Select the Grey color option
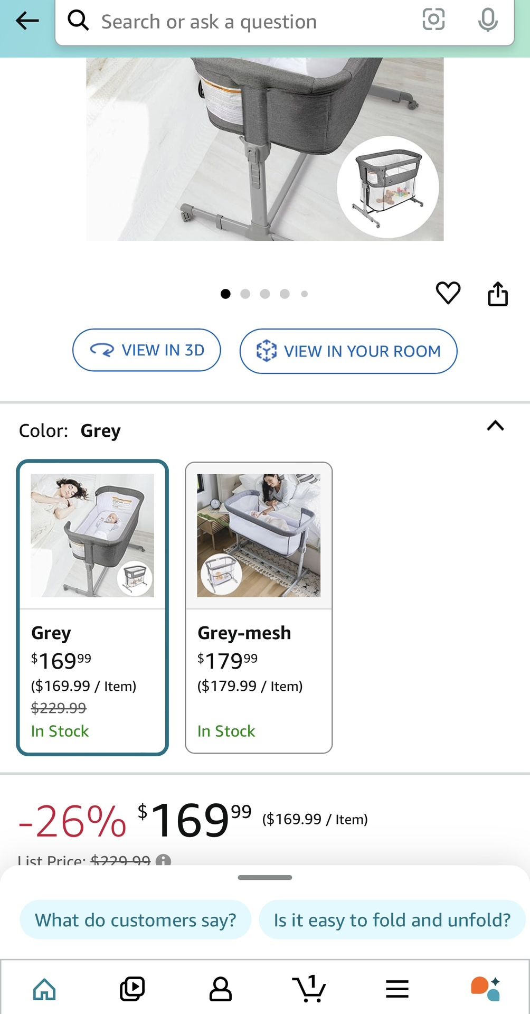 [92, 607]
